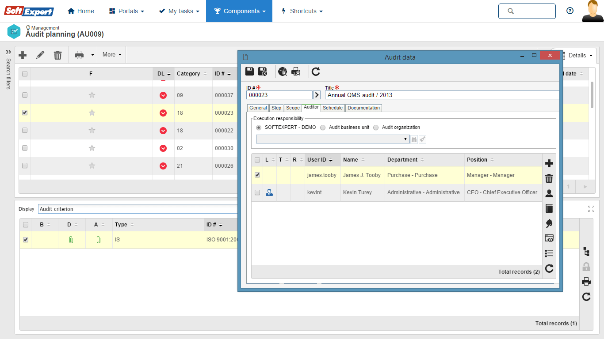Open print preview icon in Audit data toolbar
Viewport: 604px width, 339px height.
pos(296,72)
